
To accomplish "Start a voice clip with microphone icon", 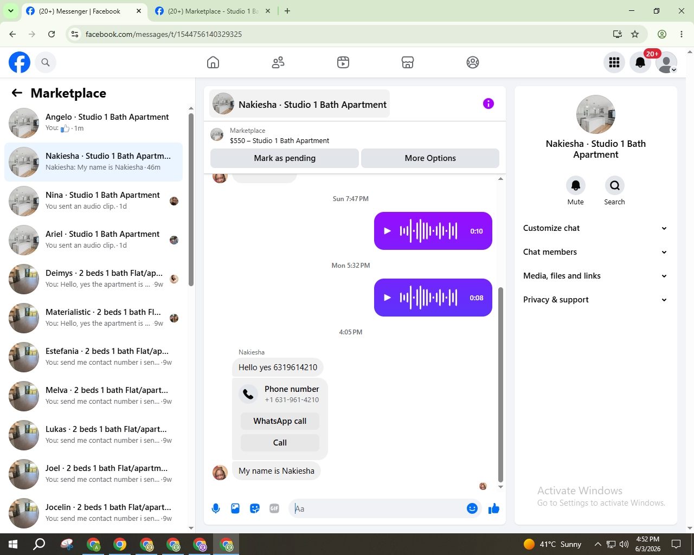I will pos(216,508).
